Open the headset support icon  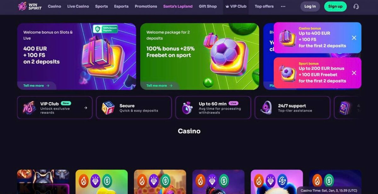(356, 6)
